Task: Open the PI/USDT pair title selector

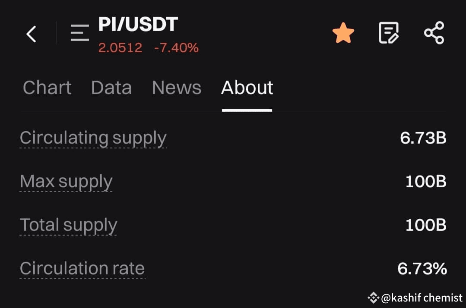Action: tap(138, 24)
